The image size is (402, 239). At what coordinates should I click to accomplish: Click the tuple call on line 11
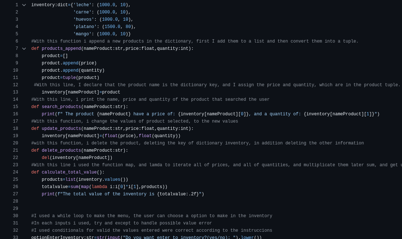coord(69,78)
